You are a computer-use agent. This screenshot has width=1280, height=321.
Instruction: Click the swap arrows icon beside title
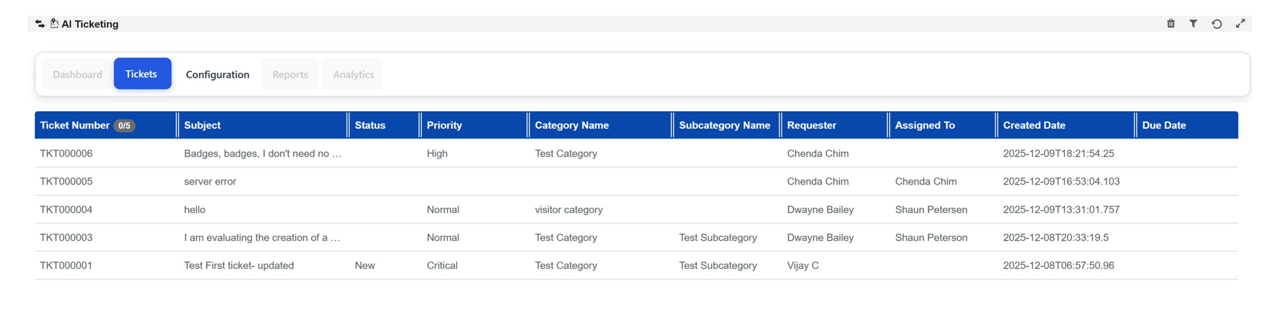[x=40, y=24]
